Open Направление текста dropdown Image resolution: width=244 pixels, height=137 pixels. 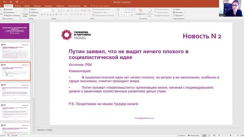[x=101, y=10]
